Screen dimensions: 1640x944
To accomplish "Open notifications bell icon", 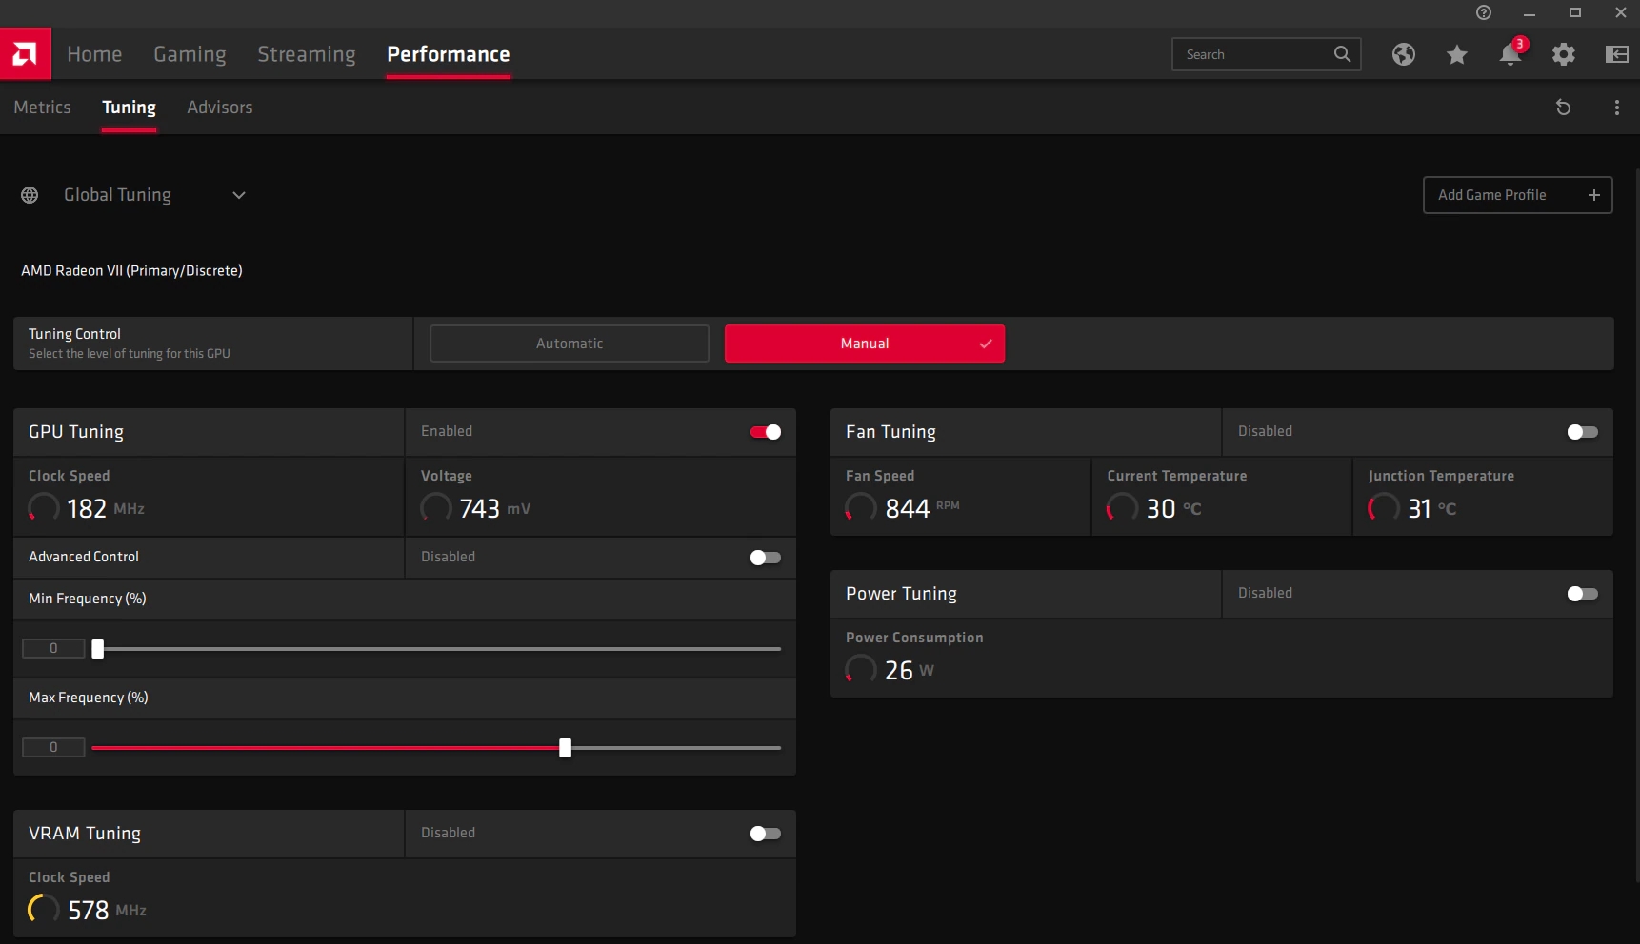I will [1510, 54].
